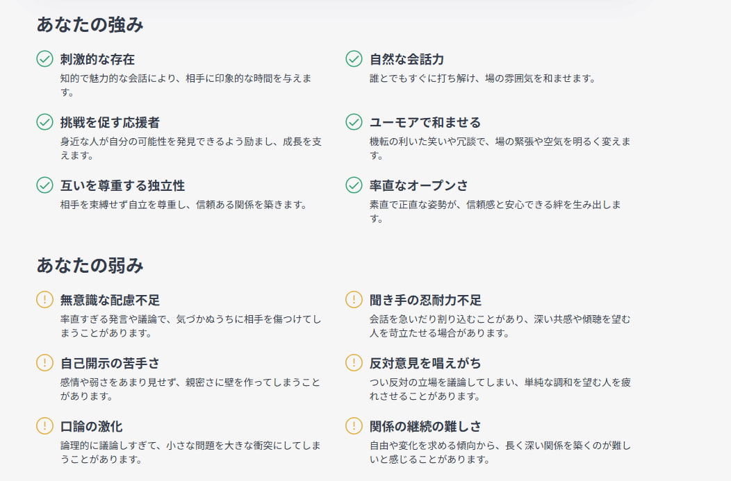Image resolution: width=731 pixels, height=481 pixels.
Task: Click the ユーモアで和ませる strength title
Action: click(x=425, y=122)
